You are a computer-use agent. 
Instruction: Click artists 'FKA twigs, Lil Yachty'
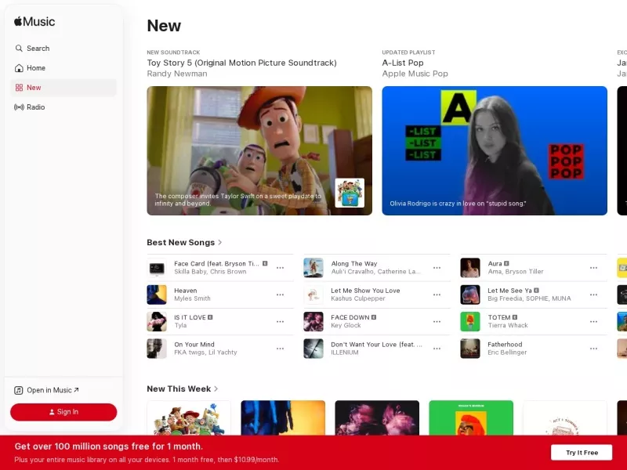coord(205,352)
